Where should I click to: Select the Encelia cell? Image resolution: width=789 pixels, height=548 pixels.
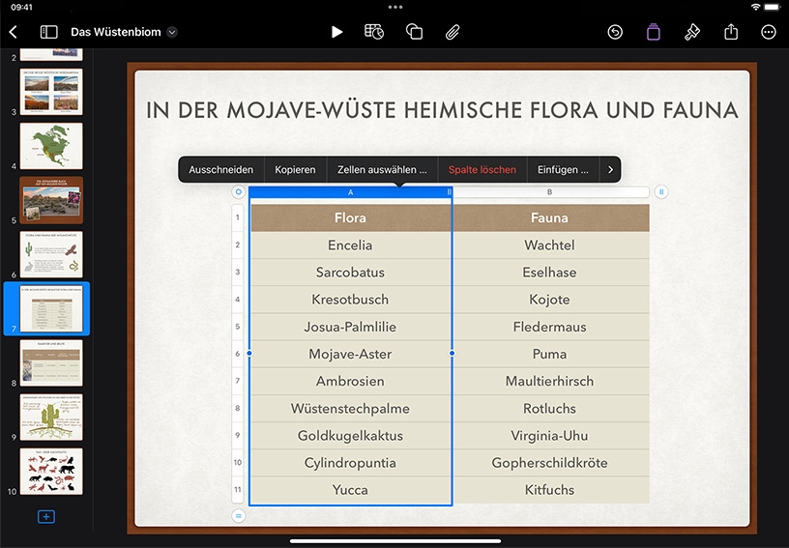pyautogui.click(x=351, y=245)
